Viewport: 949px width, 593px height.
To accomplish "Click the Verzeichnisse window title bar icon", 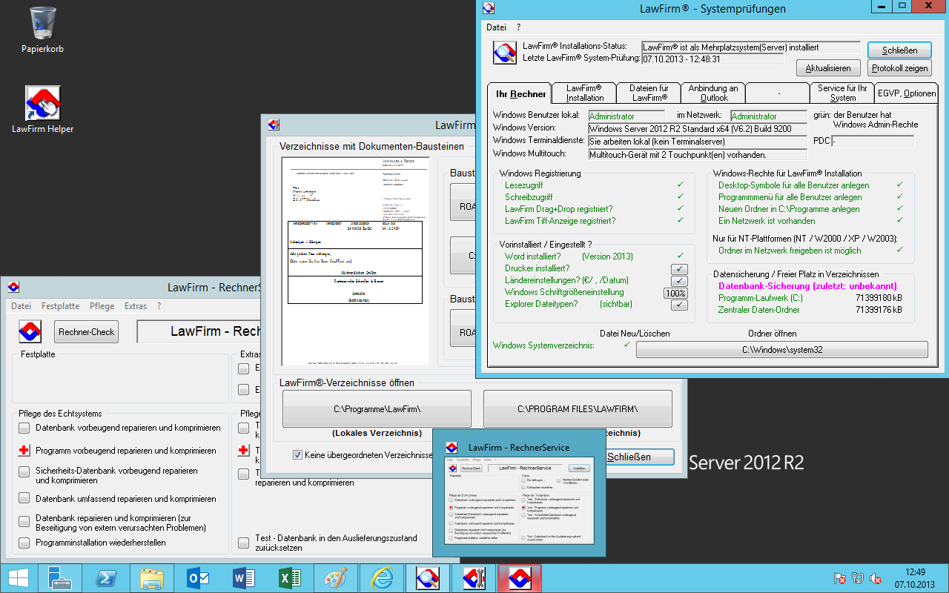I will (x=273, y=125).
